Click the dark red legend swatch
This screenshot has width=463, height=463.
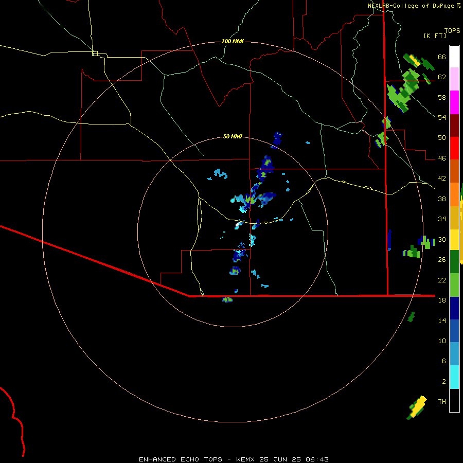coord(454,125)
